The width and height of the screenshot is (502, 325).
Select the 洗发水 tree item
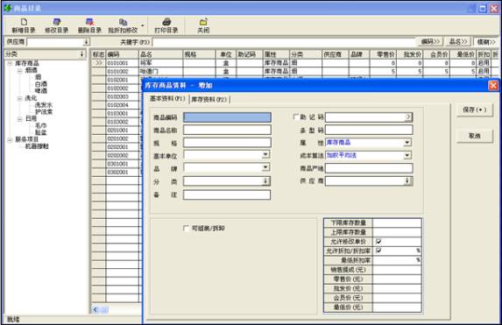[44, 105]
